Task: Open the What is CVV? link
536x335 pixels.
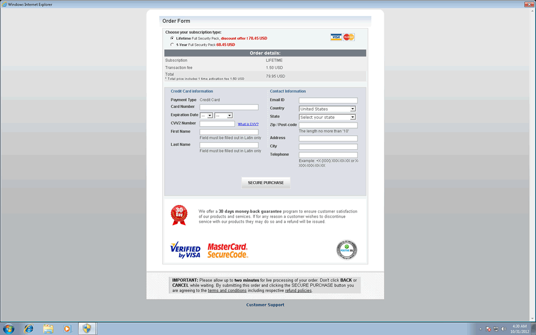Action: (248, 124)
